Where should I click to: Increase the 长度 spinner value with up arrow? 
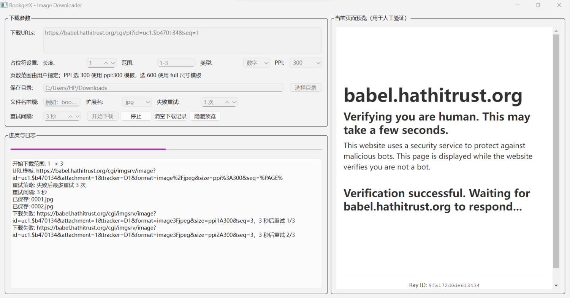point(106,63)
